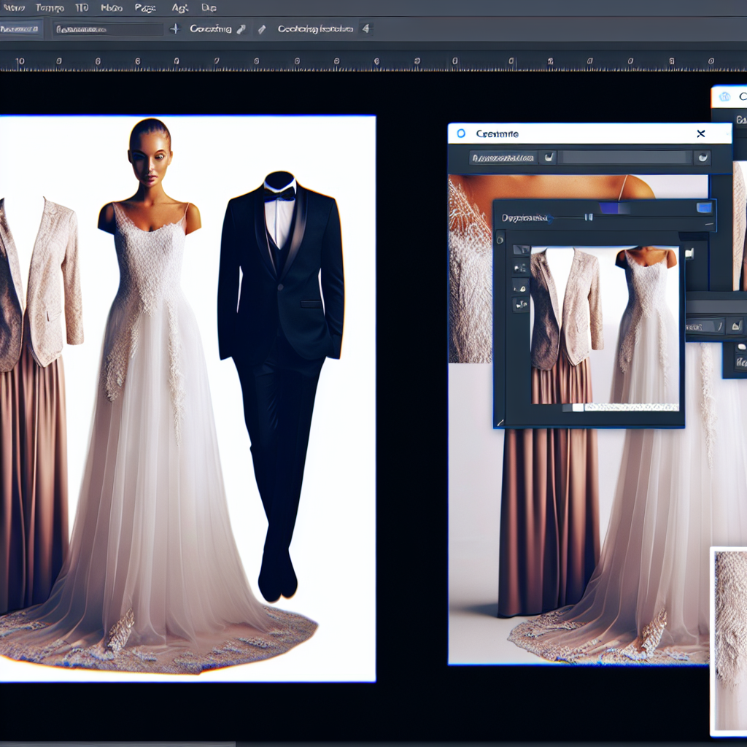This screenshot has height=747, width=747.
Task: Click the second icon in the inner panel's tool strip
Action: 521,268
